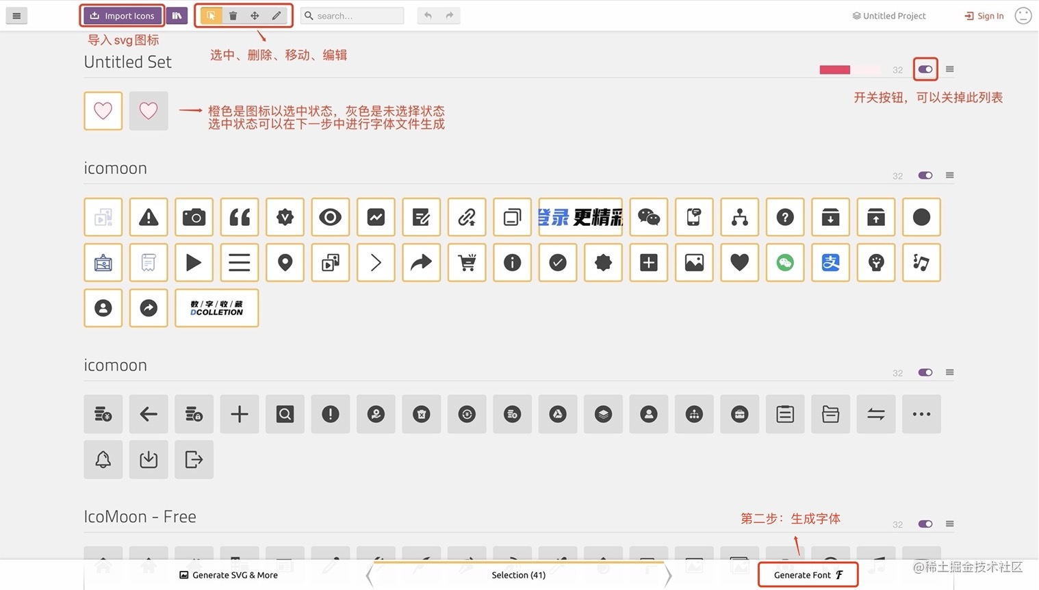Toggle off the Untitled Set switch
1039x590 pixels.
coord(925,69)
